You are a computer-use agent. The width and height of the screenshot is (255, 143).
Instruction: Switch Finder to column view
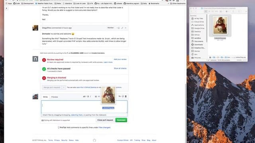click(x=213, y=12)
